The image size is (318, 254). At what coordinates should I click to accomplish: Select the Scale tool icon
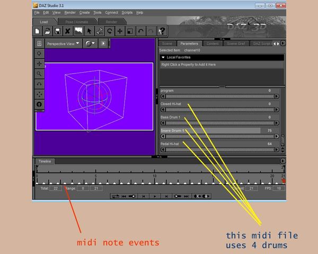[130, 31]
